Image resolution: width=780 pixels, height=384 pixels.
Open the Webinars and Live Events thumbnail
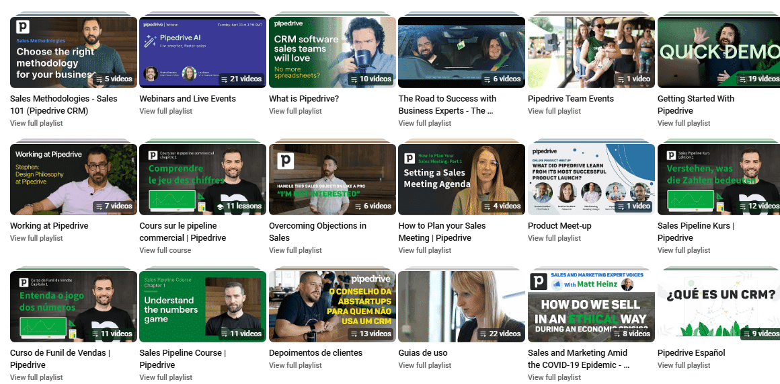(203, 52)
